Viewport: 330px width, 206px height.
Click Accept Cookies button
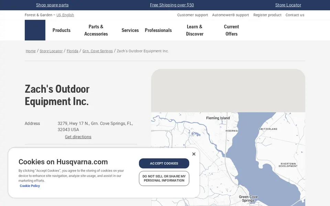pos(164,163)
